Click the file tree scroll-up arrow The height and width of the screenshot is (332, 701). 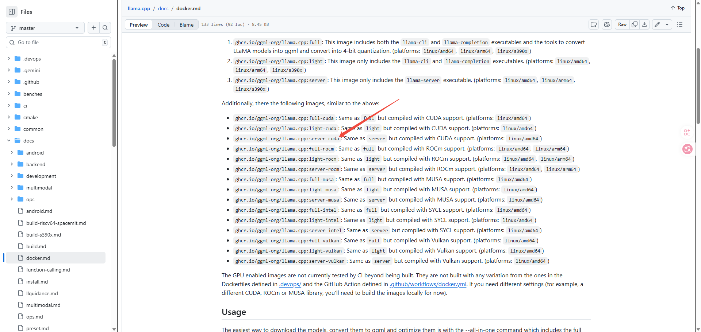click(114, 56)
